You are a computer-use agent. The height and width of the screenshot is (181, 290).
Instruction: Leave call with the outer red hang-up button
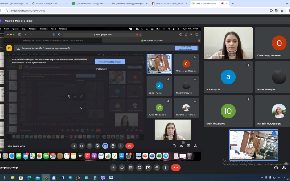coord(176,168)
